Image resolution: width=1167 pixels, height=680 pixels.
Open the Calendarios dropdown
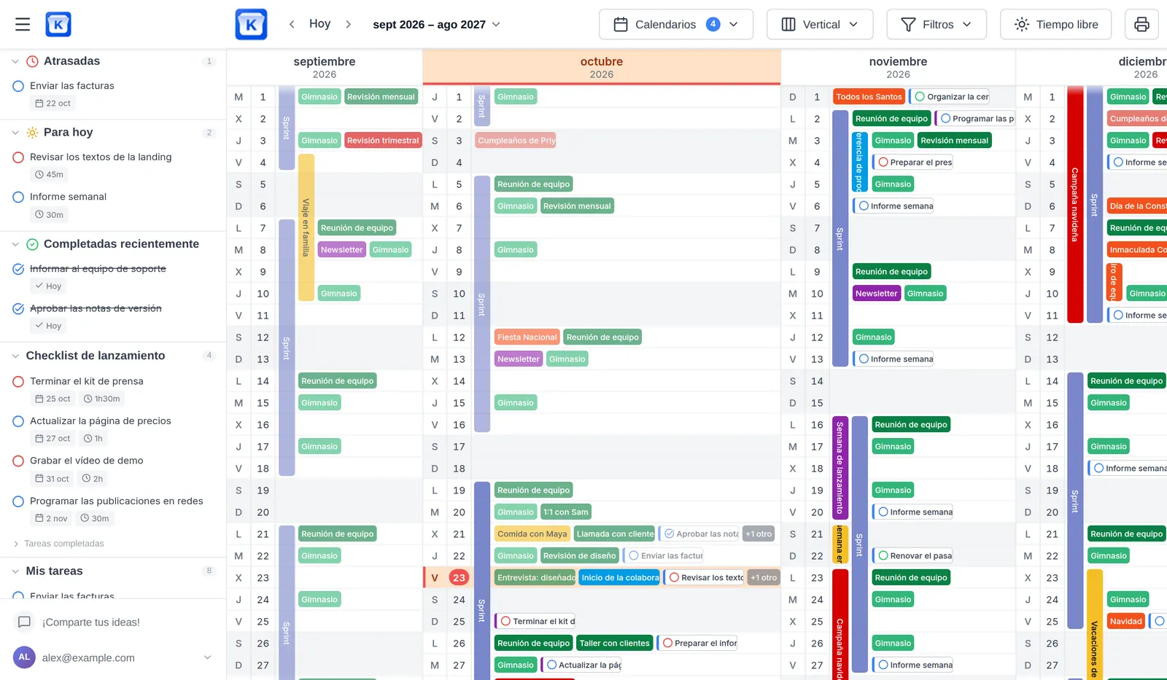(675, 24)
